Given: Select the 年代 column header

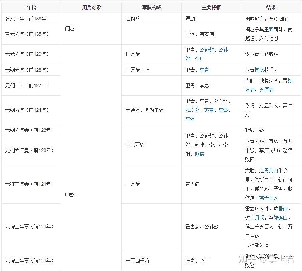Looking at the screenshot, I should pyautogui.click(x=31, y=7).
